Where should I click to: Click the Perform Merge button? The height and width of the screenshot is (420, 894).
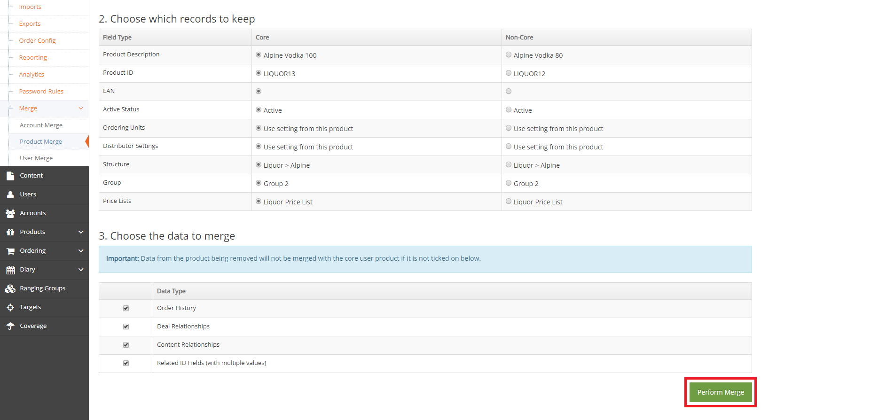721,392
